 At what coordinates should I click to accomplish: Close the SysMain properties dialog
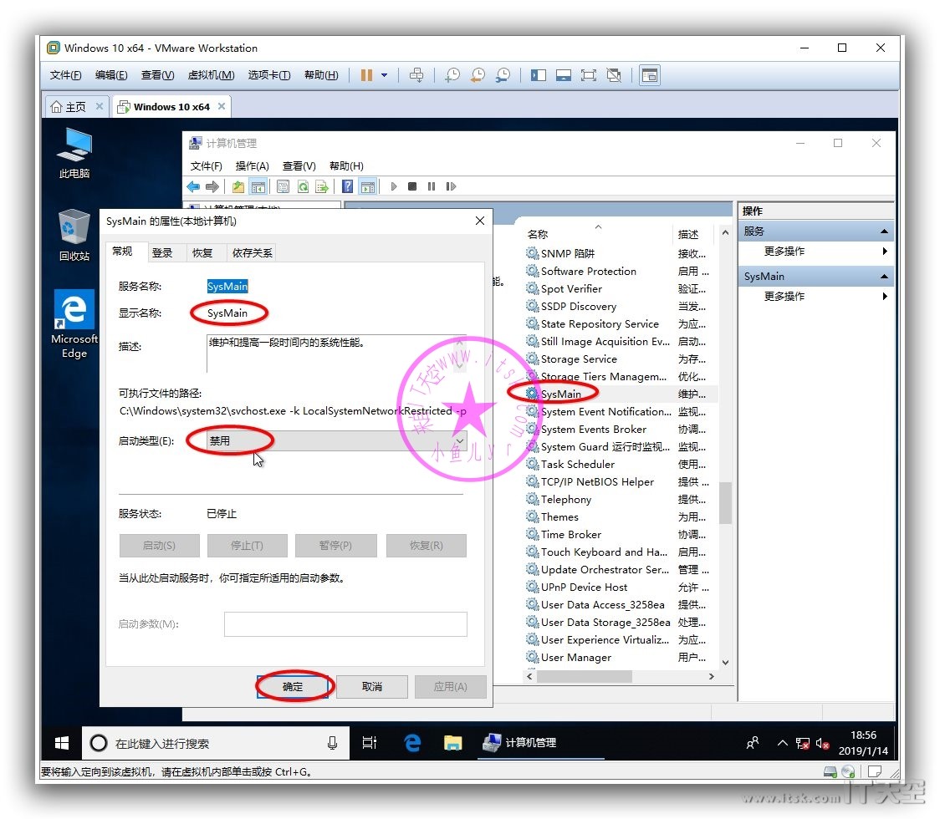479,221
